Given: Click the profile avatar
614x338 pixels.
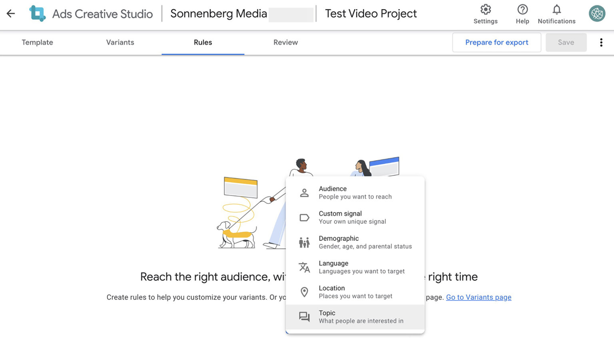Looking at the screenshot, I should [x=597, y=13].
